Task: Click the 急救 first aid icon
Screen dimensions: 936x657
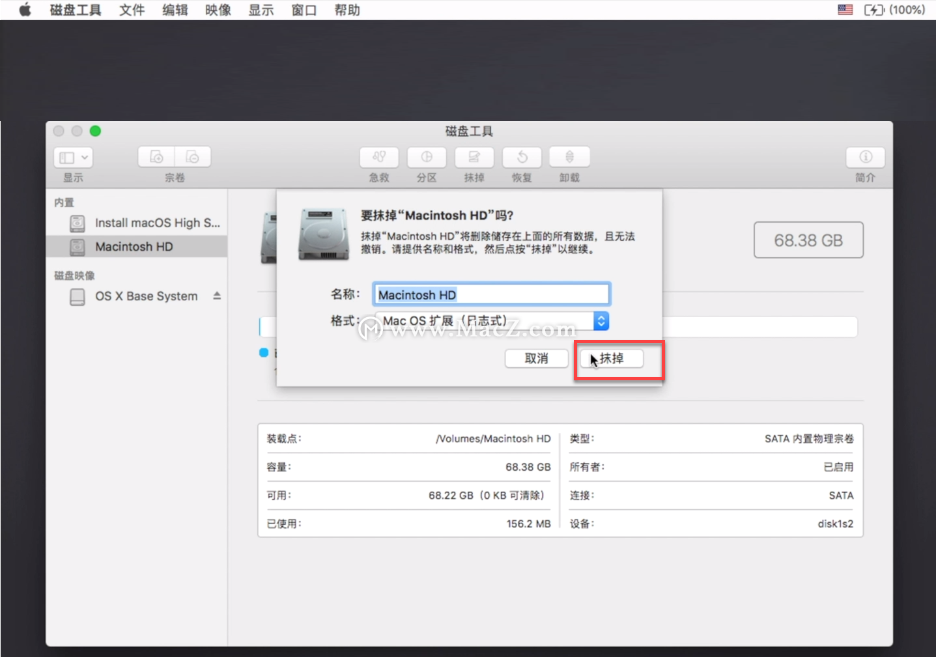Action: coord(379,157)
